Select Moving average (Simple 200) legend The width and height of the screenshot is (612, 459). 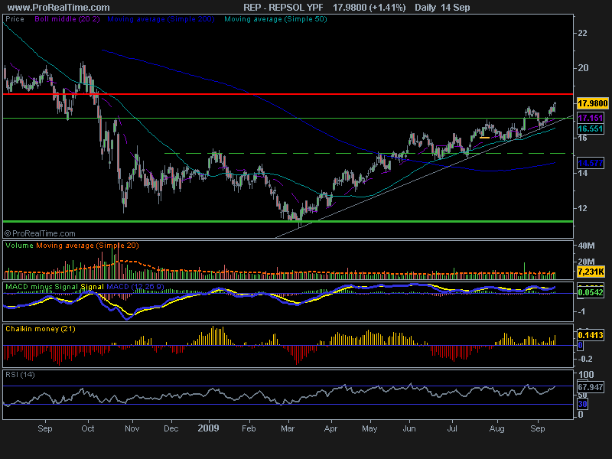tap(161, 18)
